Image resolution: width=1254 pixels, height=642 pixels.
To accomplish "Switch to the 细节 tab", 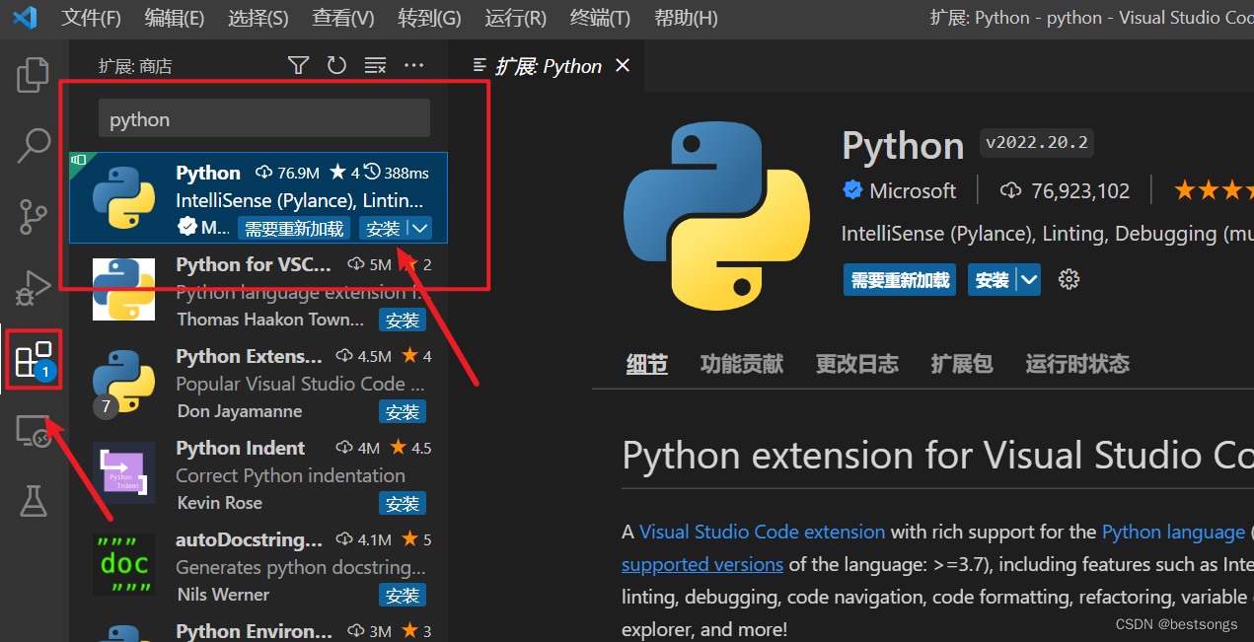I will point(647,364).
